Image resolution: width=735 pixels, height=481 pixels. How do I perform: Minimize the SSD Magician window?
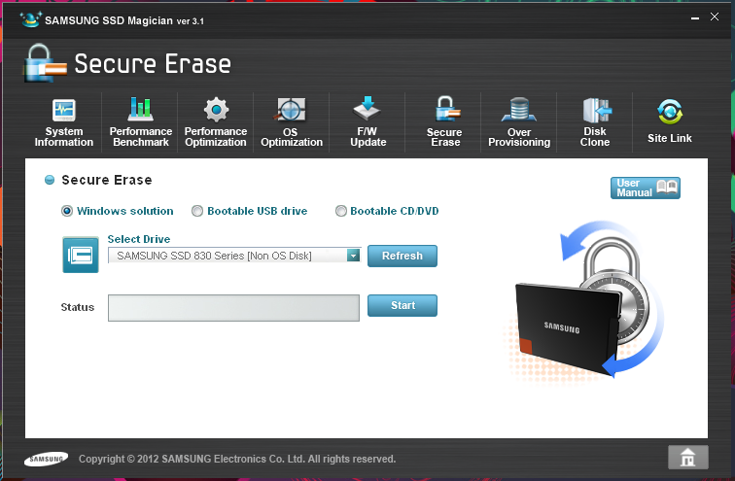click(695, 17)
